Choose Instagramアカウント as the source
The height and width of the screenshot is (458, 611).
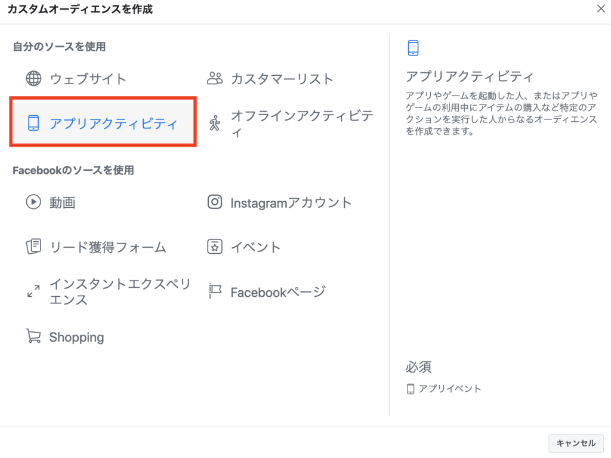click(291, 202)
